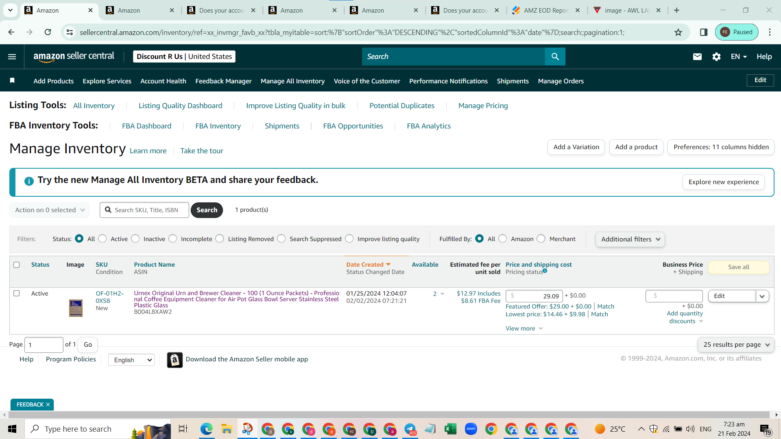Open File Explorer from taskbar

[227, 429]
